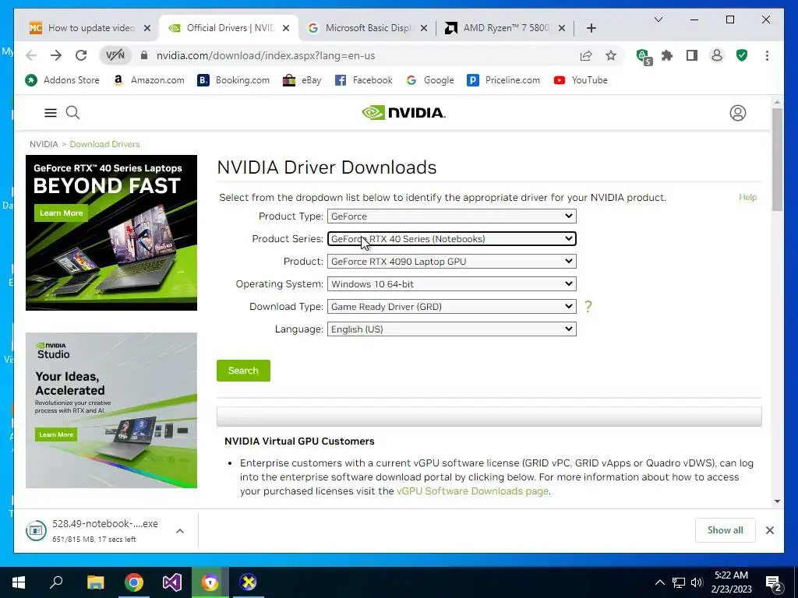Click Show all downloads
This screenshot has height=598, width=798.
[726, 530]
